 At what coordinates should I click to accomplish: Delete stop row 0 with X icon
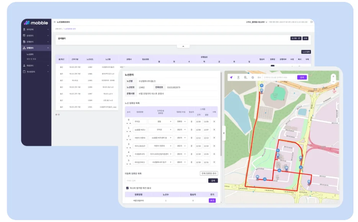[214, 121]
